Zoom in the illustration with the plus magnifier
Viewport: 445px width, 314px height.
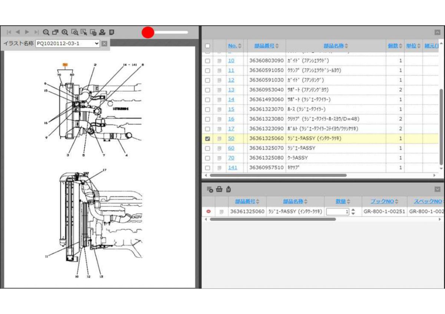click(x=65, y=32)
